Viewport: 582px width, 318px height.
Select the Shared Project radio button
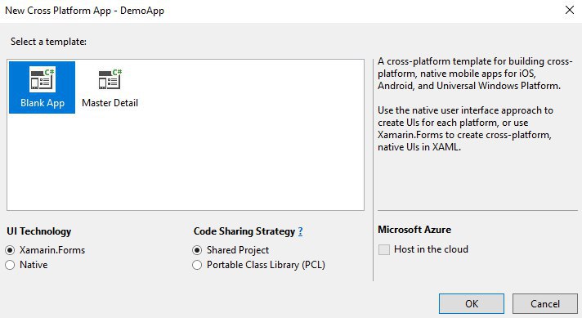197,250
